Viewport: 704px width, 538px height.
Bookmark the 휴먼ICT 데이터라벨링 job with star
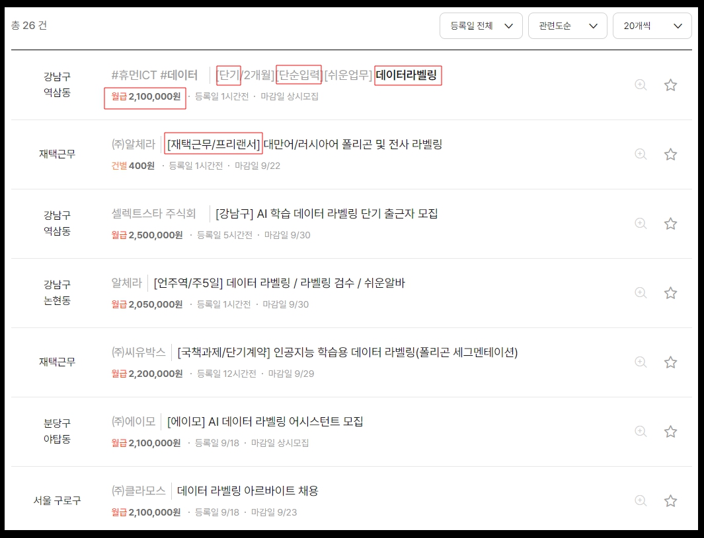click(670, 84)
